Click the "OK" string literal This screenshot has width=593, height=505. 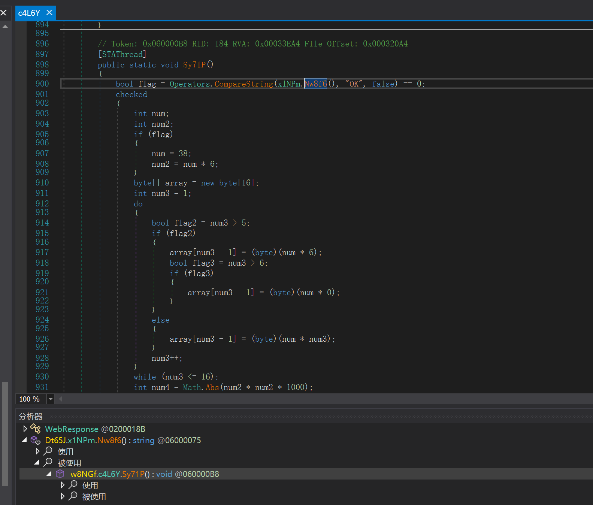click(x=354, y=84)
